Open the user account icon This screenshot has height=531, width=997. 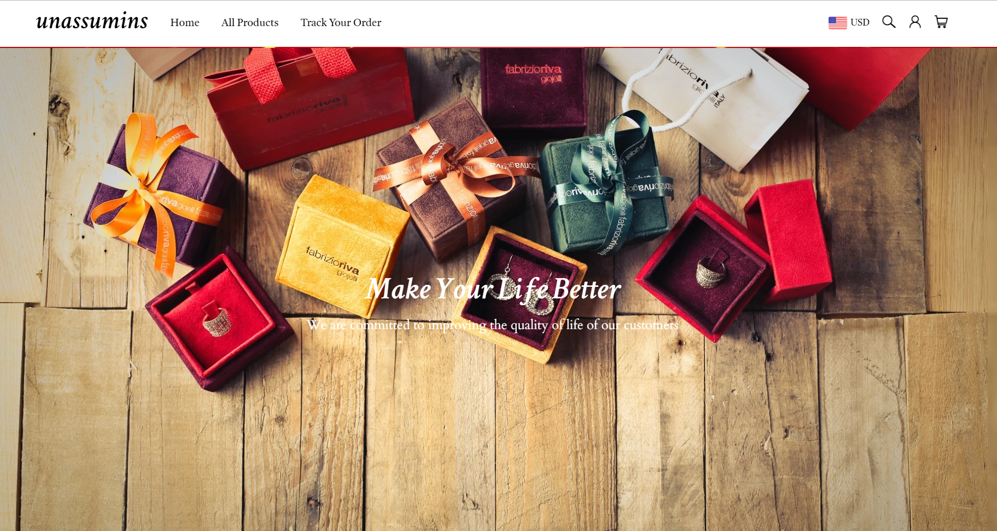pyautogui.click(x=915, y=22)
